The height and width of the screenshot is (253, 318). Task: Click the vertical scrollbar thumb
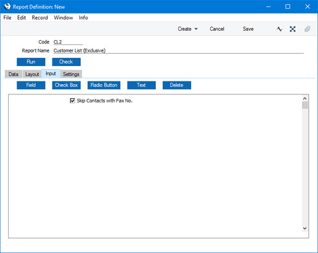coord(305,105)
